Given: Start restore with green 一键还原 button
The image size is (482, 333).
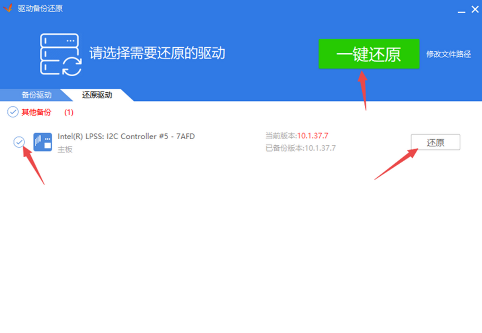Looking at the screenshot, I should pos(369,54).
